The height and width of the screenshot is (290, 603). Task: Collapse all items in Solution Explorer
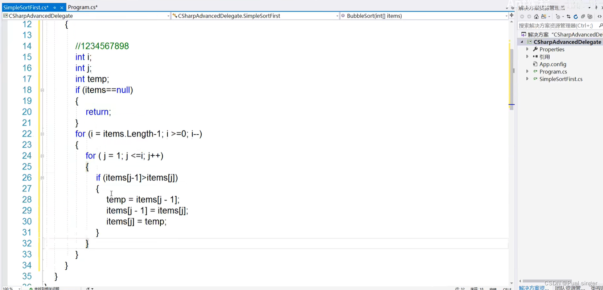click(x=583, y=17)
